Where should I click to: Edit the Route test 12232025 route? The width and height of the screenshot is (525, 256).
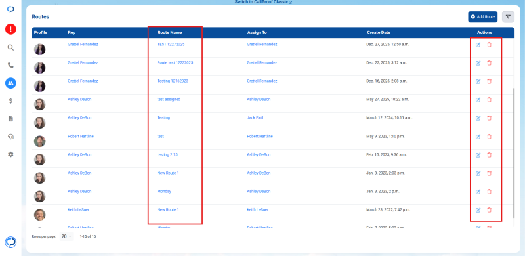(x=478, y=63)
